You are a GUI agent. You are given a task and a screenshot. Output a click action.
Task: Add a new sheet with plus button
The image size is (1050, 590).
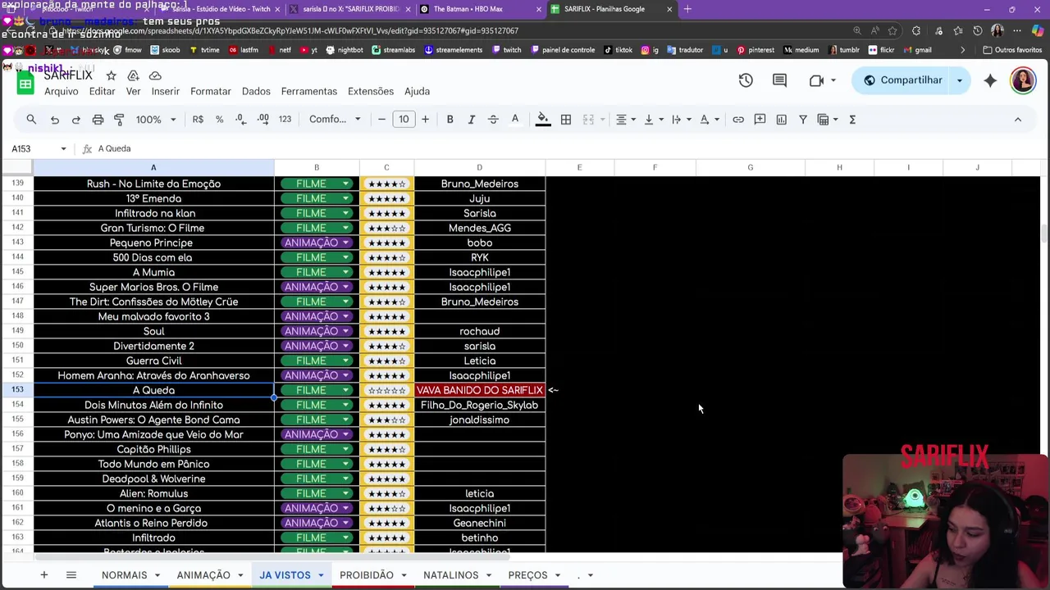coord(44,575)
